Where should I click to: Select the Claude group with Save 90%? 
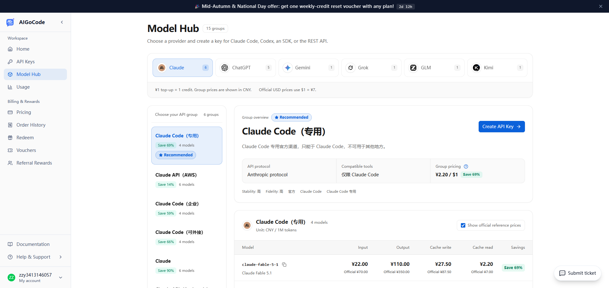coord(187,266)
